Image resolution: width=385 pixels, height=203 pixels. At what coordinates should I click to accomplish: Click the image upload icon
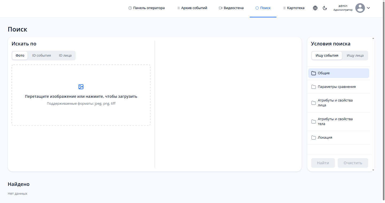pyautogui.click(x=81, y=87)
